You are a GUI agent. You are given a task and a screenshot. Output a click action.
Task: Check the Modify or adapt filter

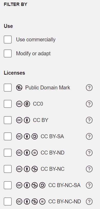click(x=8, y=53)
